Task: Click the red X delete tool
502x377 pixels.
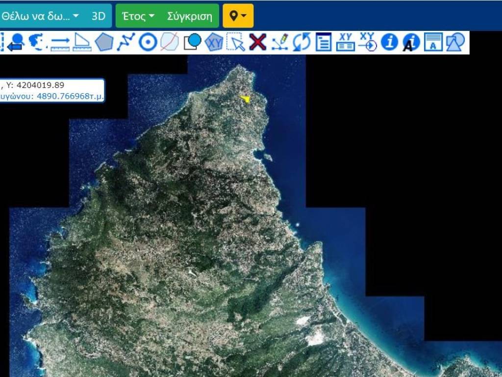Action: point(257,42)
